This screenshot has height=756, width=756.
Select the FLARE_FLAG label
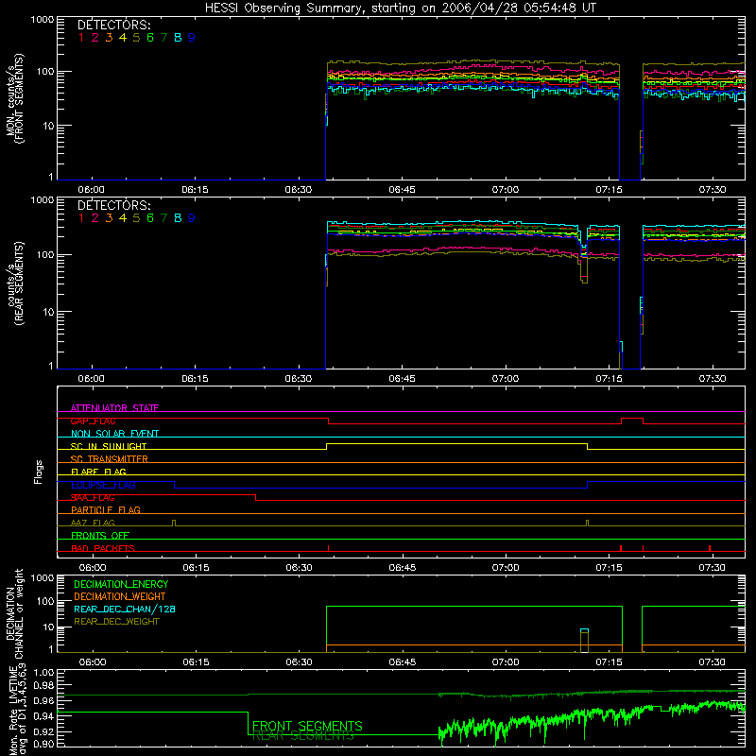click(x=98, y=472)
